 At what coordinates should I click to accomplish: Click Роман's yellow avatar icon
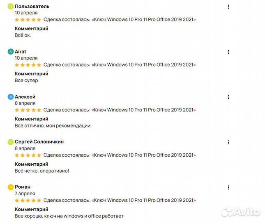11,187
